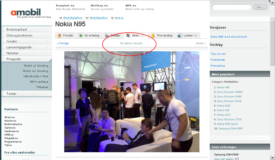
Task: Click the arrow icon beside Mobiltelefon breadcrumb
Action: coord(87,18)
